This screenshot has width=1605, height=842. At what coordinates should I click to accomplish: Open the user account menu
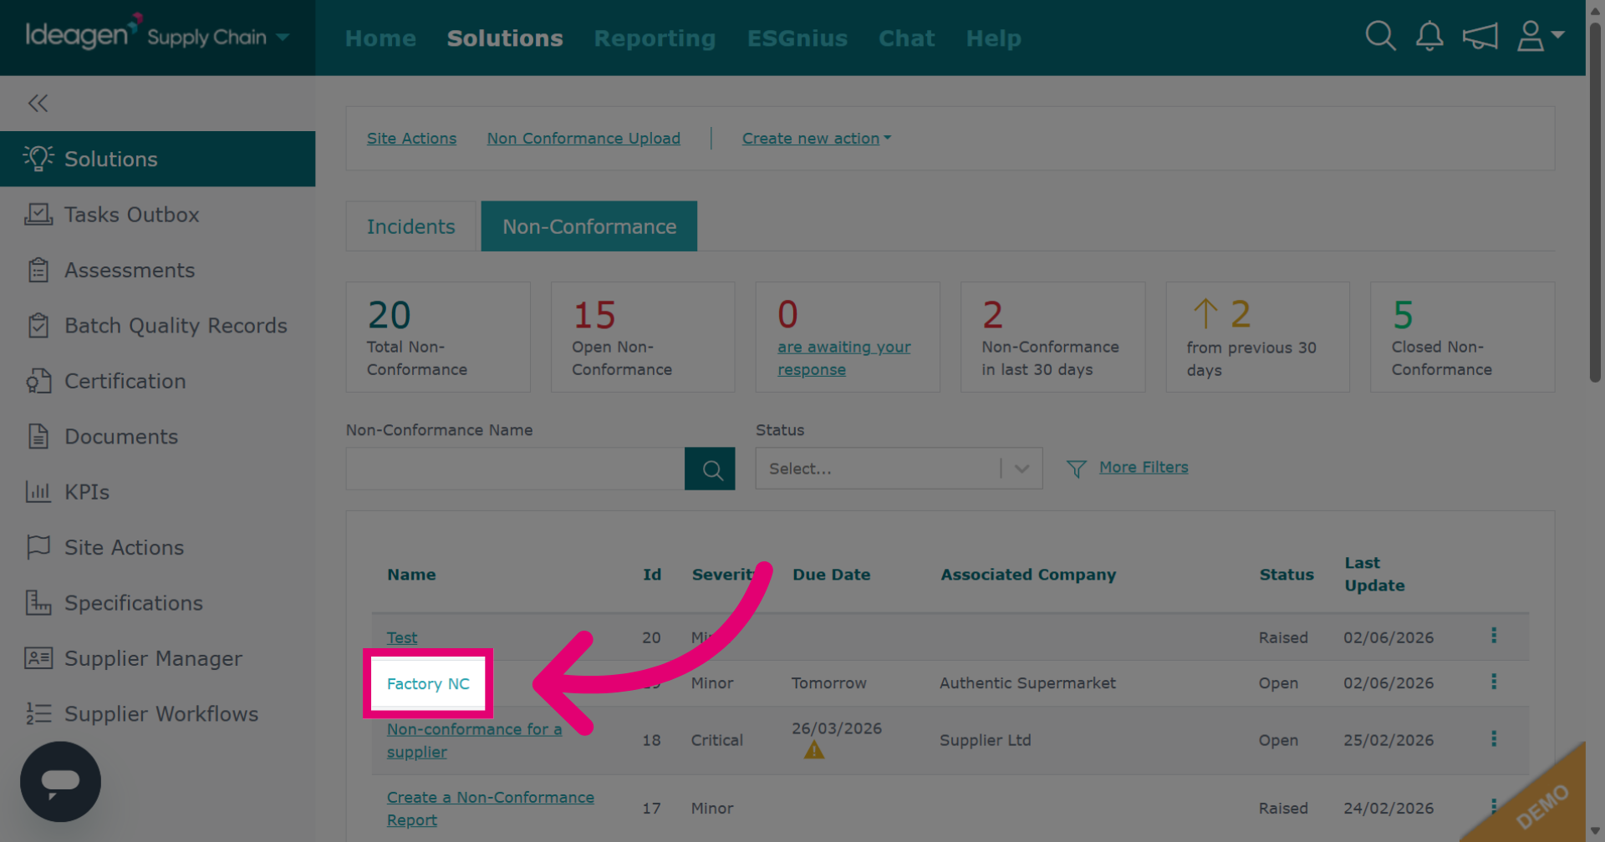pyautogui.click(x=1540, y=36)
